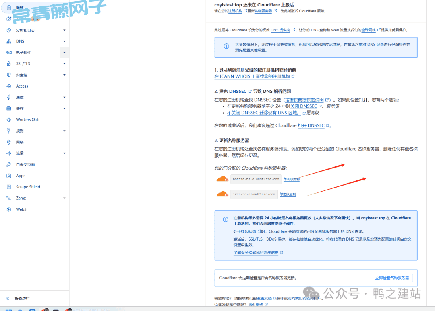Image resolution: width=435 pixels, height=311 pixels.
Task: Expand the DNS menu arrow
Action: pos(64,41)
